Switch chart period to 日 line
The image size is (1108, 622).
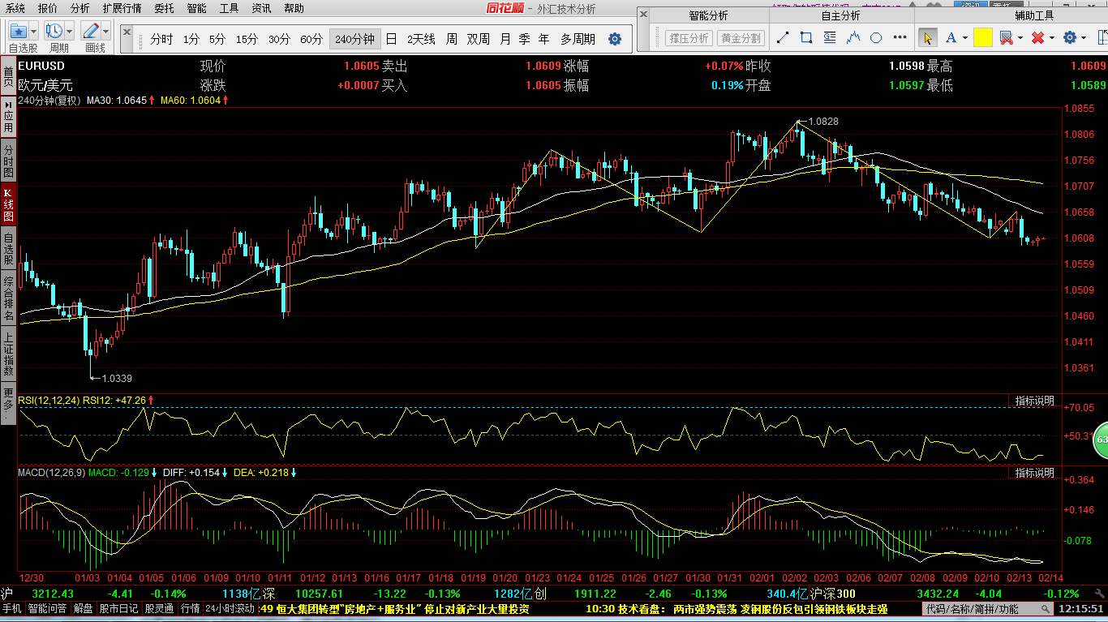coord(391,39)
